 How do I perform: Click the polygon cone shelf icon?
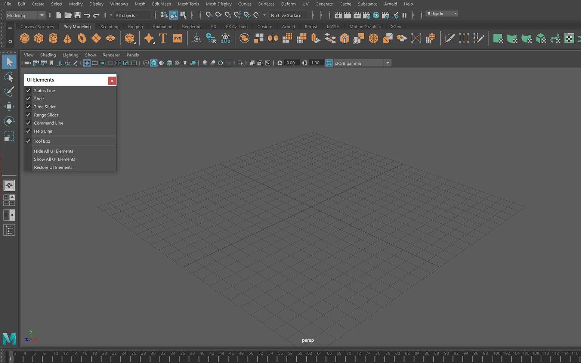(68, 38)
